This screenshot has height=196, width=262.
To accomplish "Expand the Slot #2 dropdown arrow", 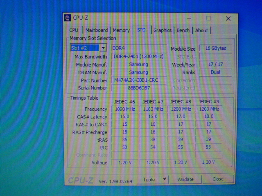I will point(103,48).
